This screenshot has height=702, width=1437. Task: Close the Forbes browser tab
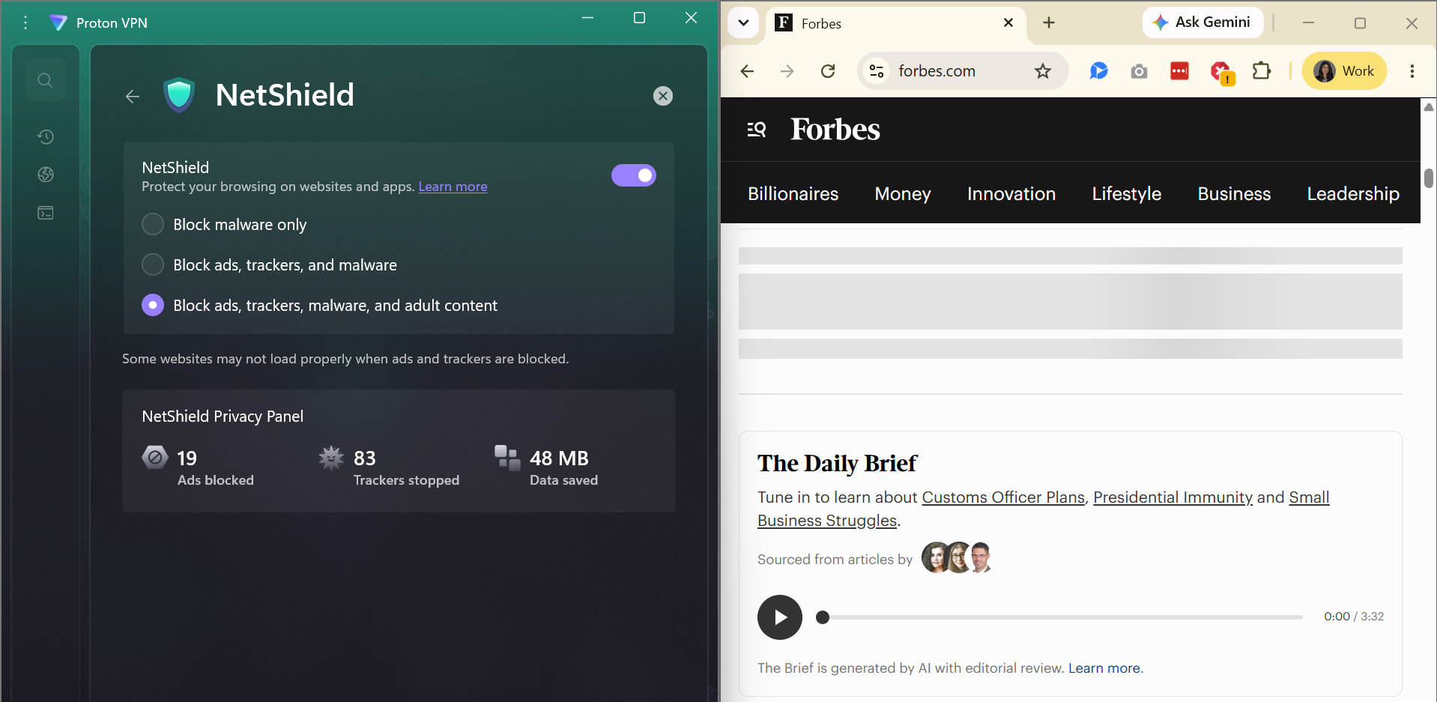pos(1008,22)
